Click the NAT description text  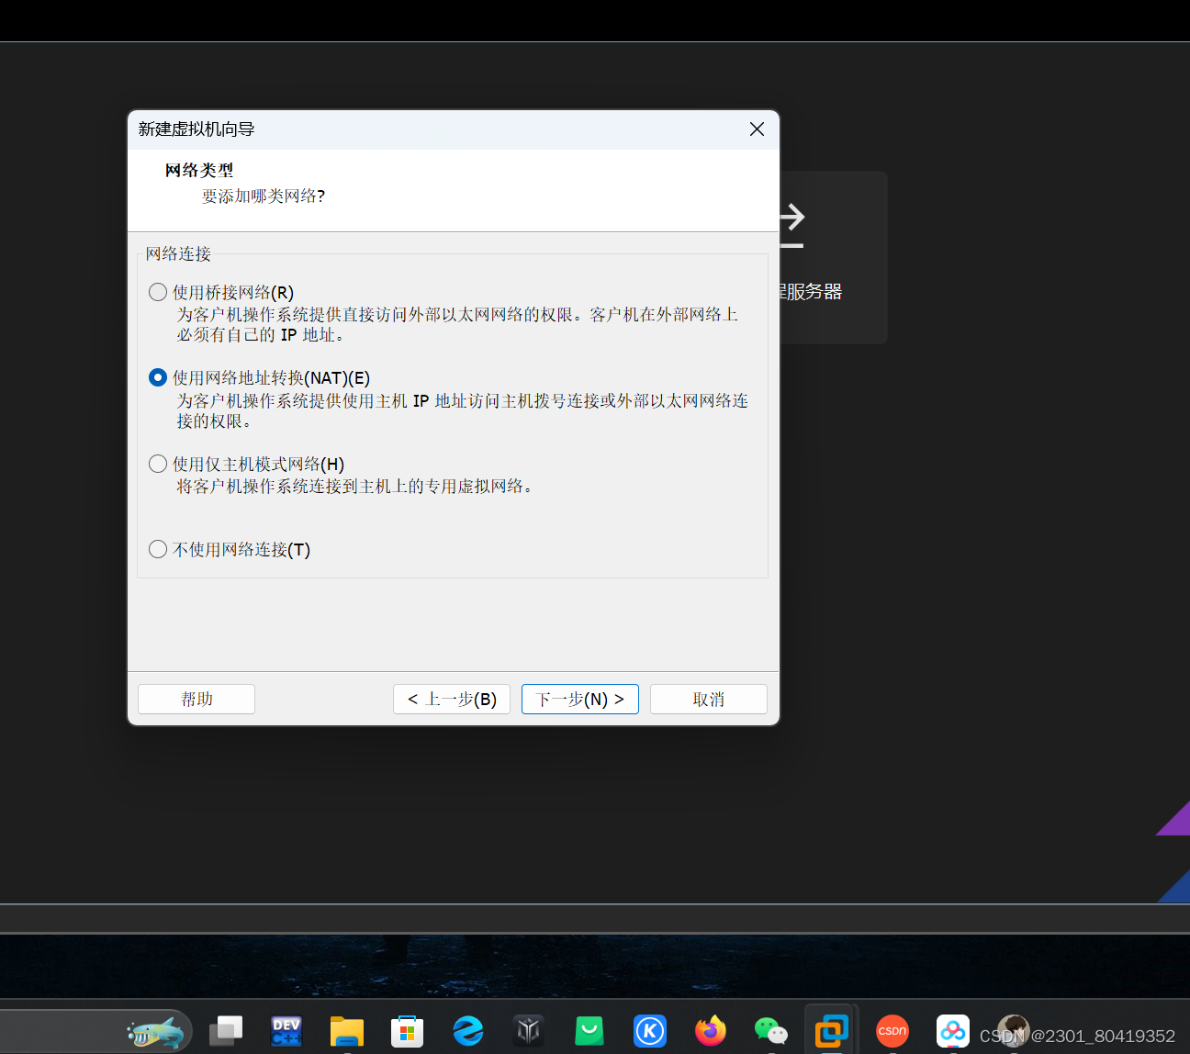click(x=463, y=410)
